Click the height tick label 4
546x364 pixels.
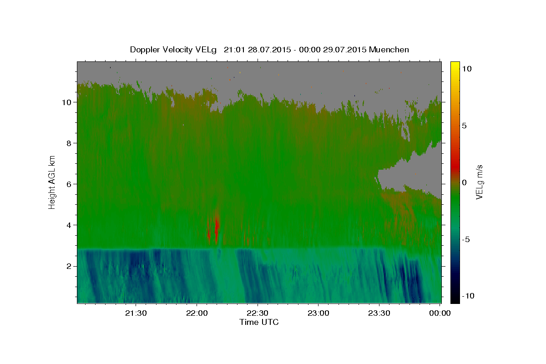[x=70, y=225]
